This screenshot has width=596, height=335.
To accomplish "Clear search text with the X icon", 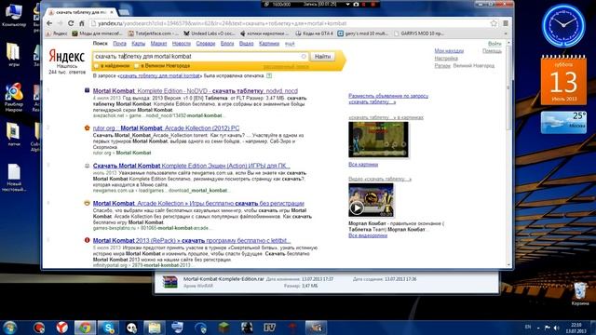I will click(x=304, y=56).
